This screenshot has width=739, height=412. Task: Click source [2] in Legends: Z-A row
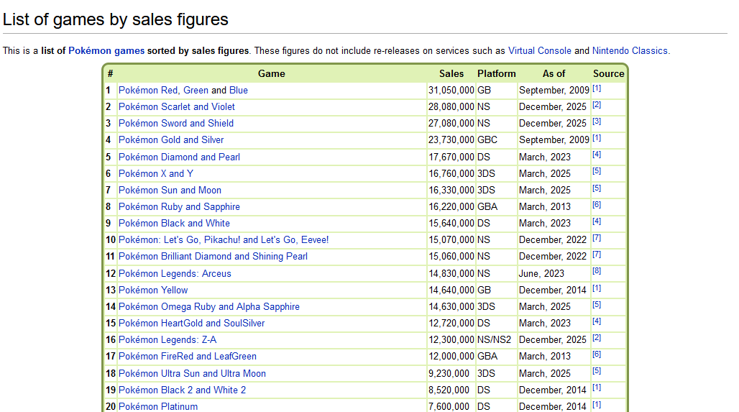coord(597,337)
